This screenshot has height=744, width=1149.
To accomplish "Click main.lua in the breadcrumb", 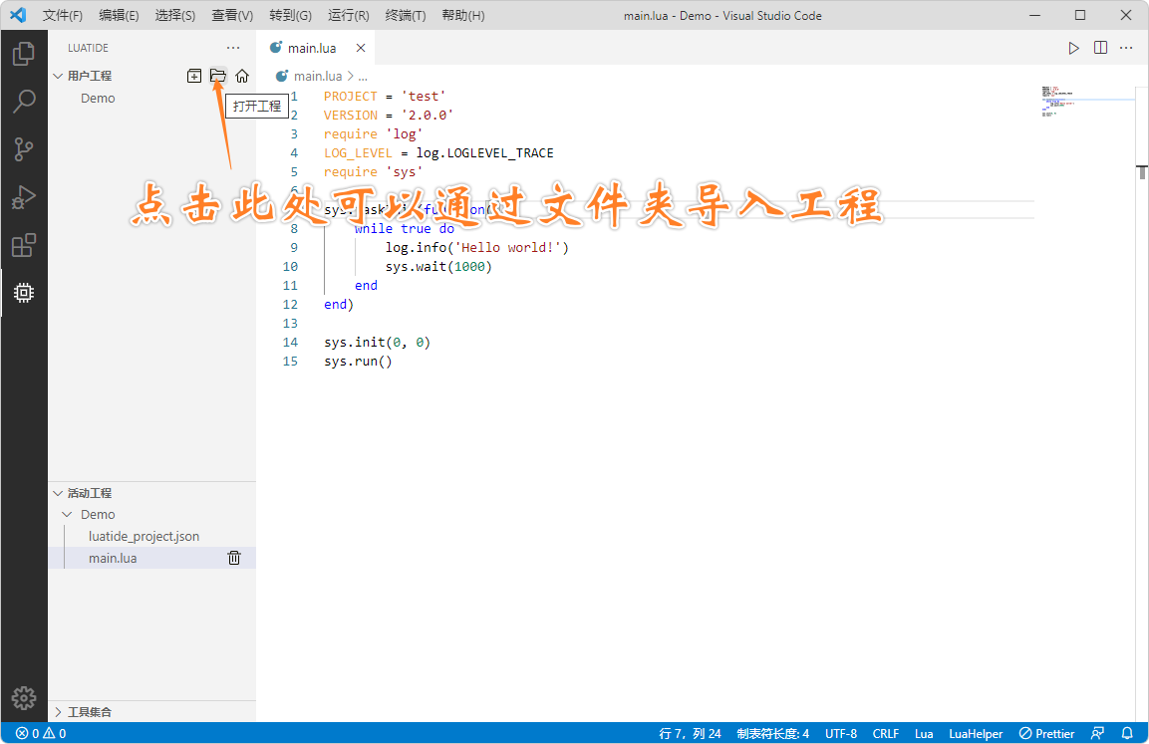I will (x=317, y=76).
